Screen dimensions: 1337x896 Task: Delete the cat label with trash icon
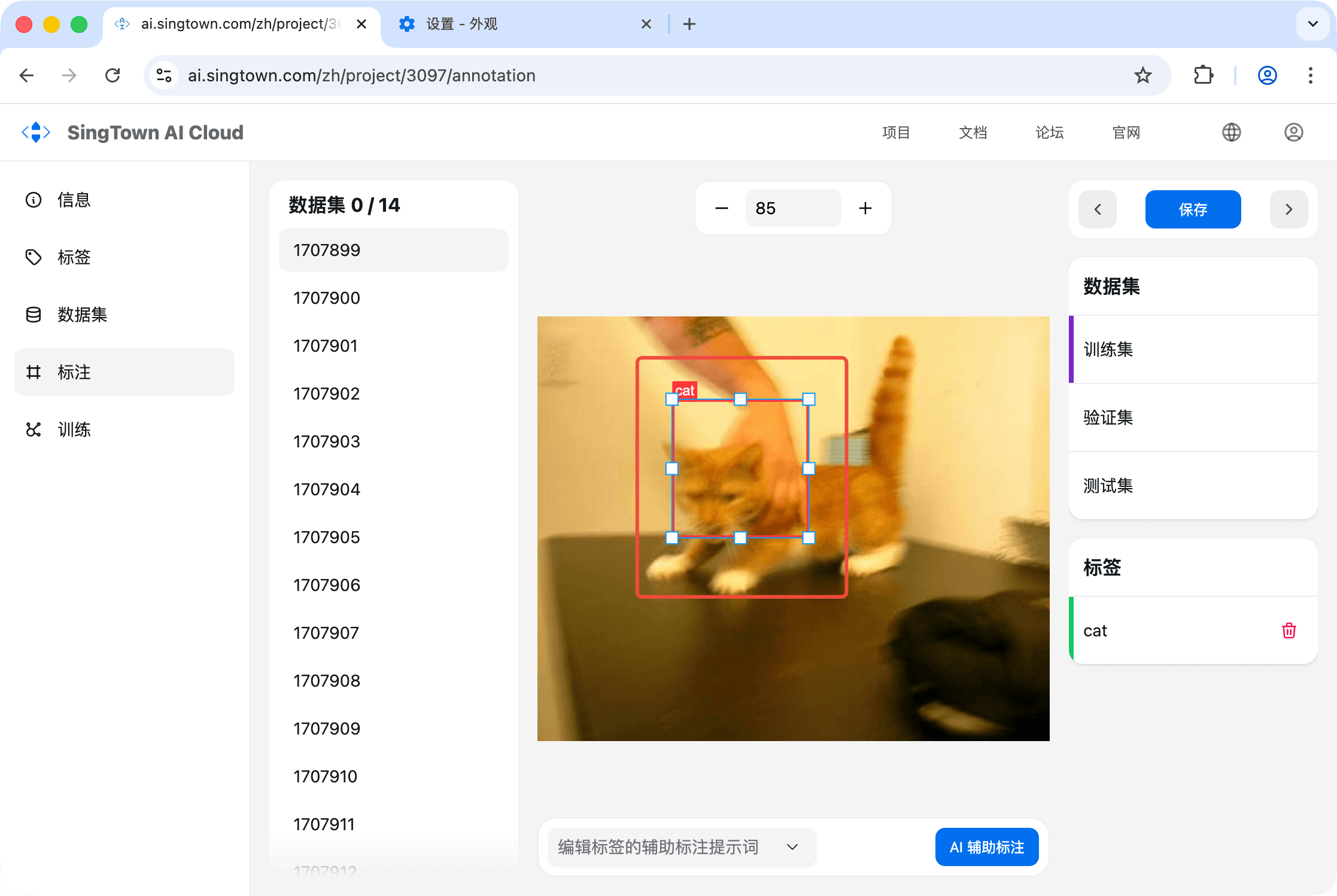pos(1289,630)
